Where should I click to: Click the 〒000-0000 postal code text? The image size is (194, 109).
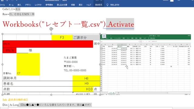point(71,62)
